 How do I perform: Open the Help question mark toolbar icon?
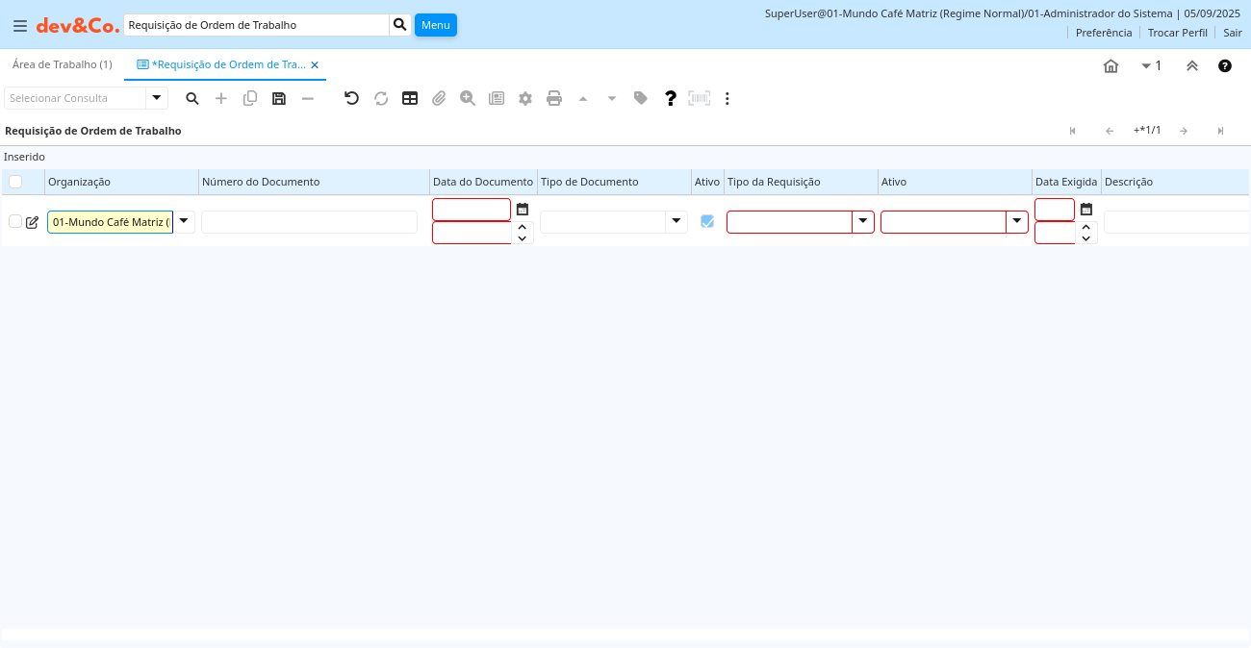[671, 98]
